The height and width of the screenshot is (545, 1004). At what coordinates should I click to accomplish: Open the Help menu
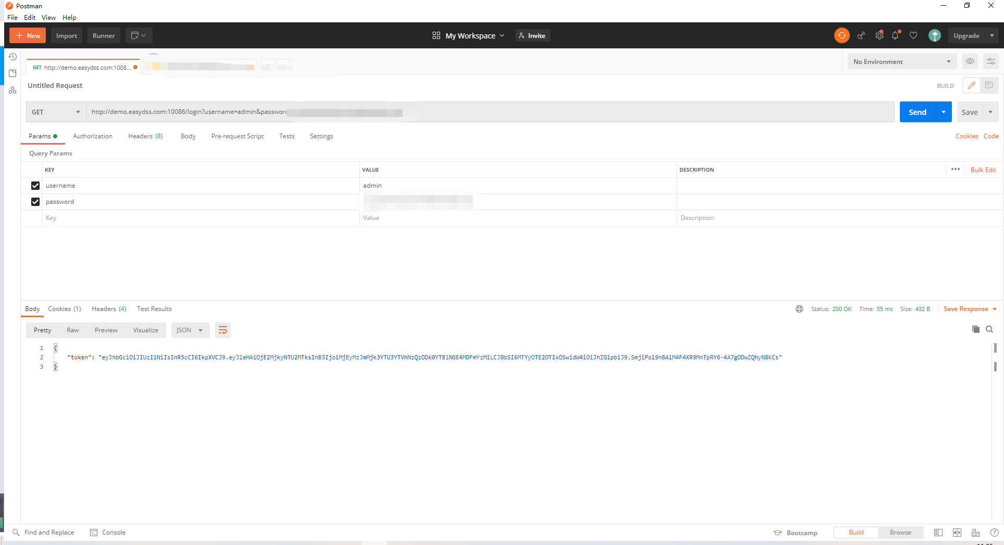(69, 17)
